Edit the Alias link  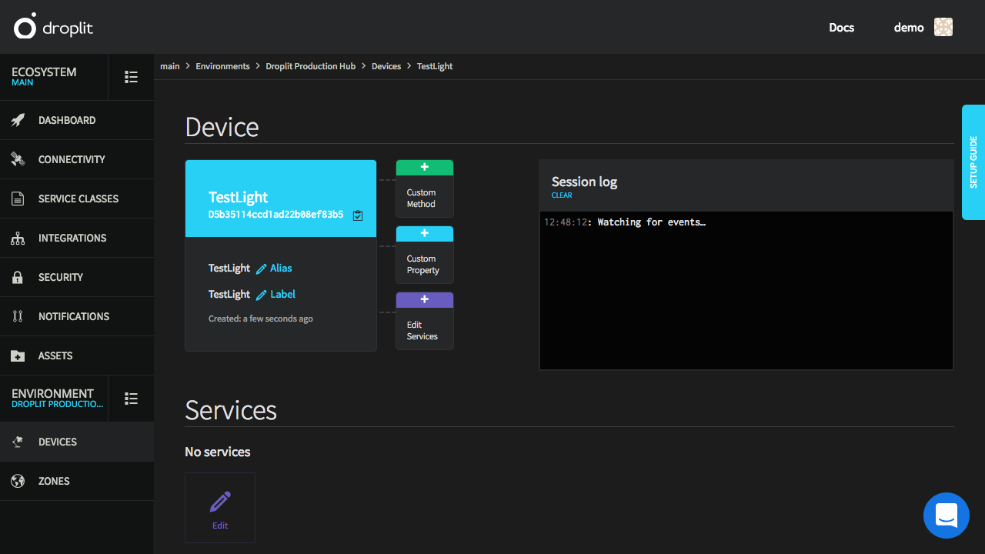click(281, 269)
